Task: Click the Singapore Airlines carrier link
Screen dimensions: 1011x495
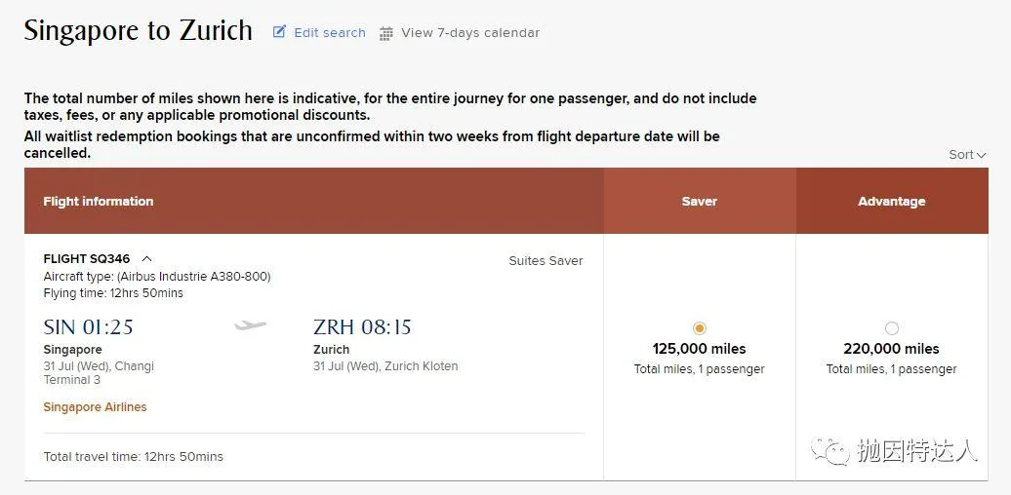Action: click(x=95, y=406)
